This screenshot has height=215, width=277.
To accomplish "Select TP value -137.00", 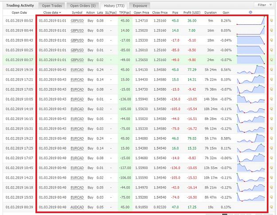I will [x=125, y=168].
